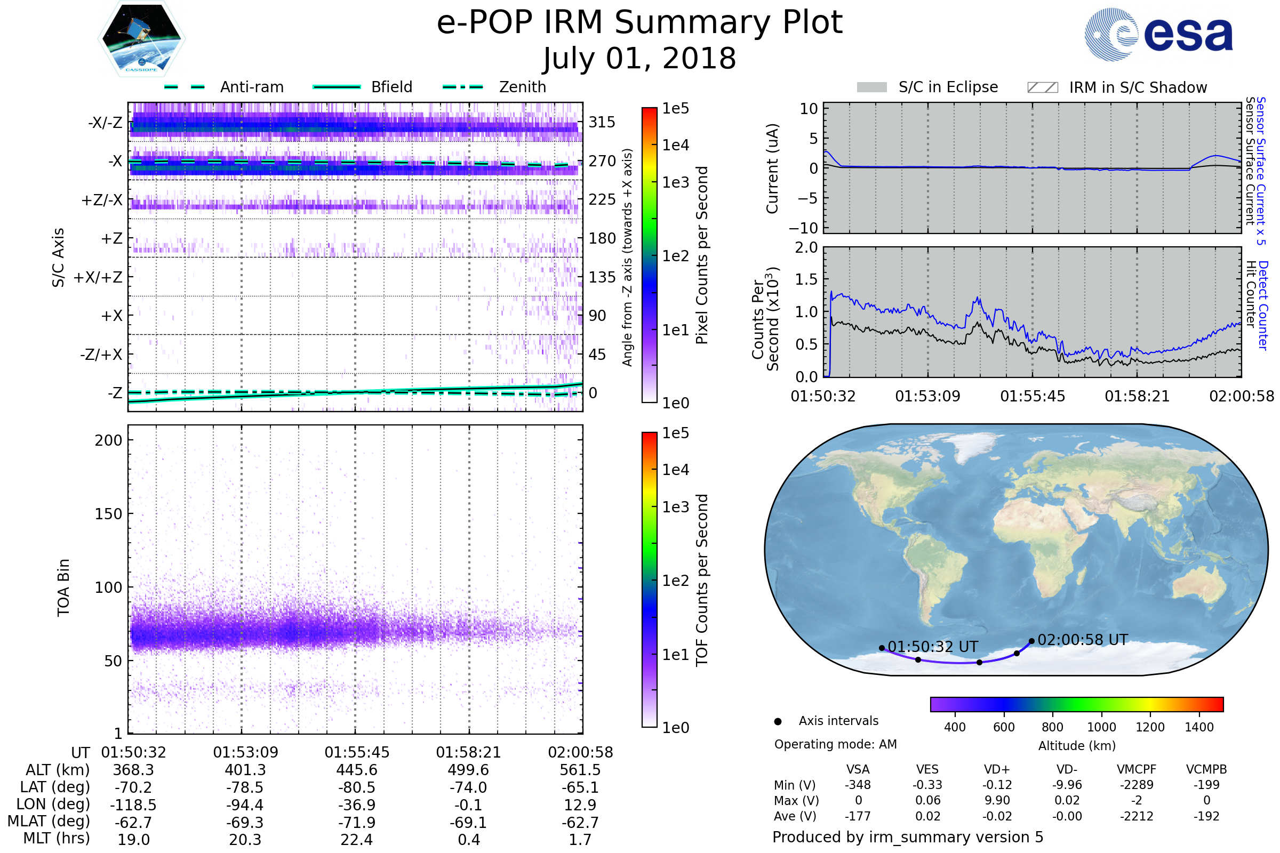Click the e-POP IRM Summary Plot title
Viewport: 1280px width, 853px height.
pos(639,23)
